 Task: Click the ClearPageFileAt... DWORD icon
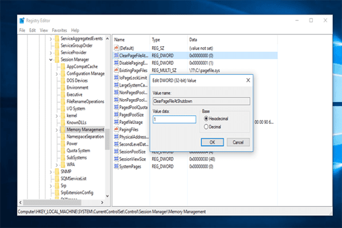(x=116, y=55)
